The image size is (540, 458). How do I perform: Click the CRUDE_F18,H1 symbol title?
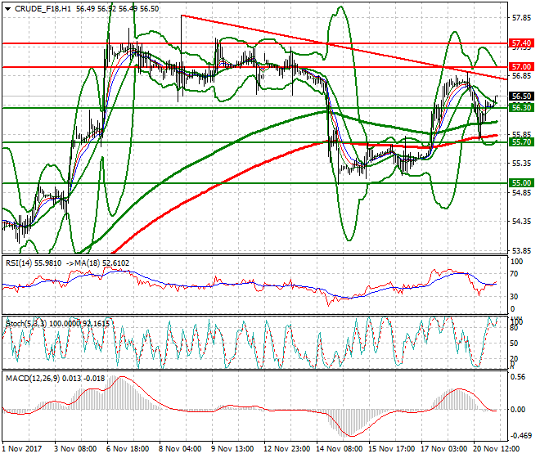click(x=41, y=8)
